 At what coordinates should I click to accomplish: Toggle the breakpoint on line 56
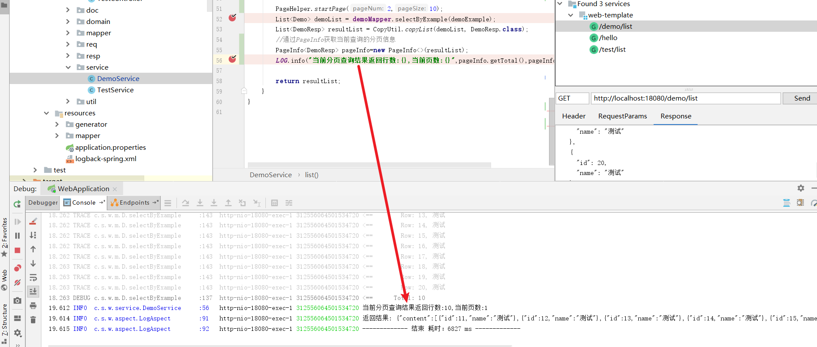click(232, 59)
